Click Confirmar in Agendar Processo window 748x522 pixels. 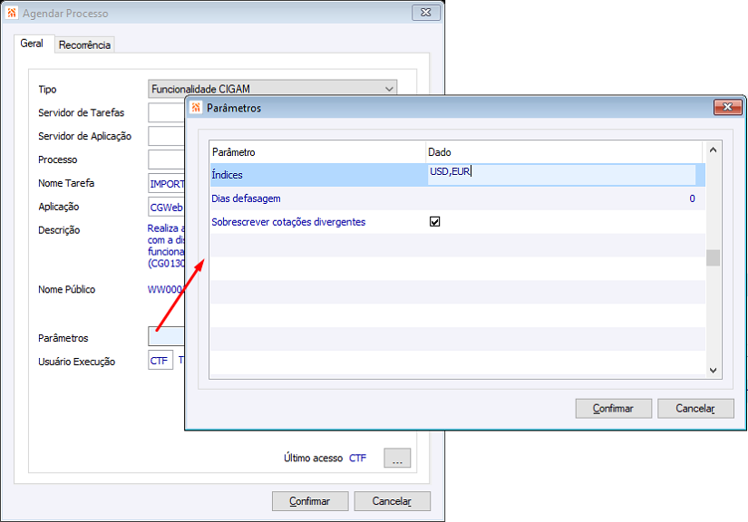point(309,501)
